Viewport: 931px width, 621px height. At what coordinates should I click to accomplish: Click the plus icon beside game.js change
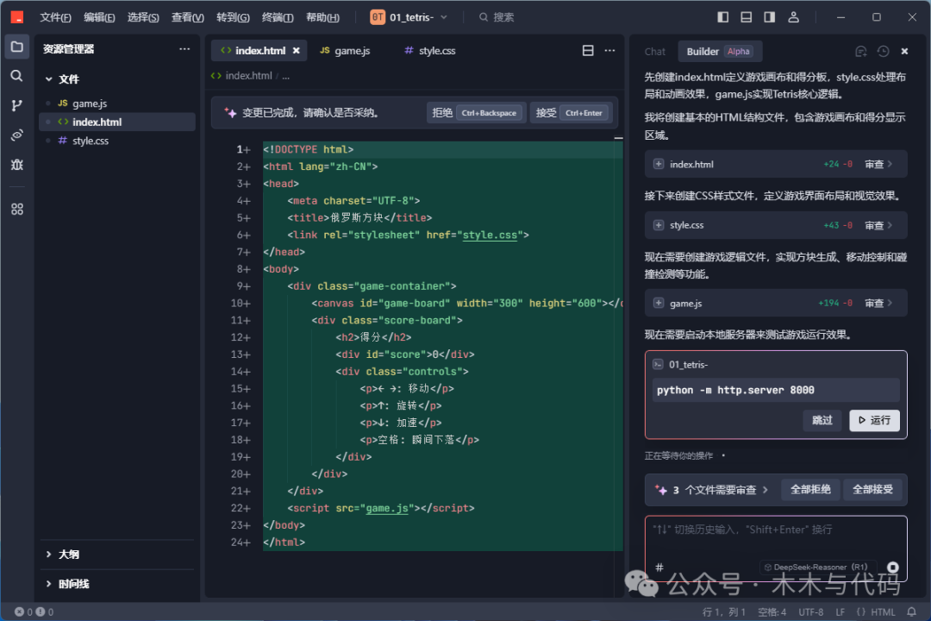click(659, 303)
